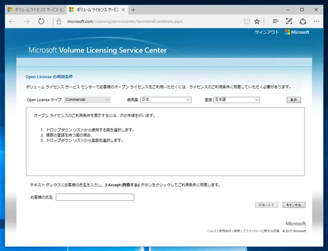Minimize the browser window
Image resolution: width=328 pixels, height=251 pixels.
coord(288,10)
